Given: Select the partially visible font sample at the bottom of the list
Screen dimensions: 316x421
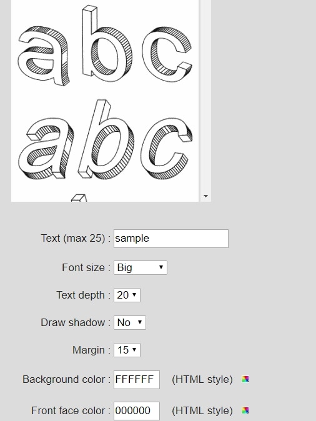Looking at the screenshot, I should (x=79, y=198).
